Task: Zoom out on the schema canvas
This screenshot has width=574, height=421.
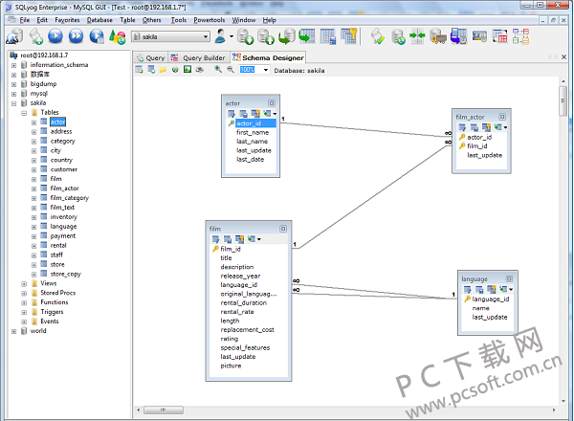Action: pos(231,69)
